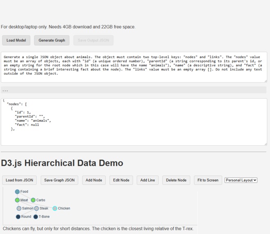270x234 pixels.
Task: Select the gray Salmon node circle
Action: (x=19, y=208)
